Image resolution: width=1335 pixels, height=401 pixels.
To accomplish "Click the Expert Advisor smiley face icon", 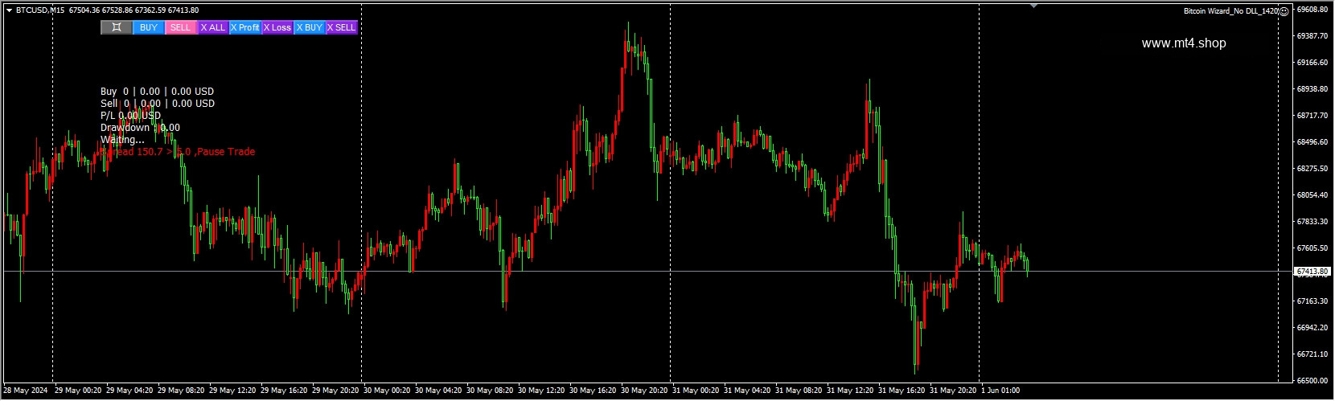I will coord(1284,11).
